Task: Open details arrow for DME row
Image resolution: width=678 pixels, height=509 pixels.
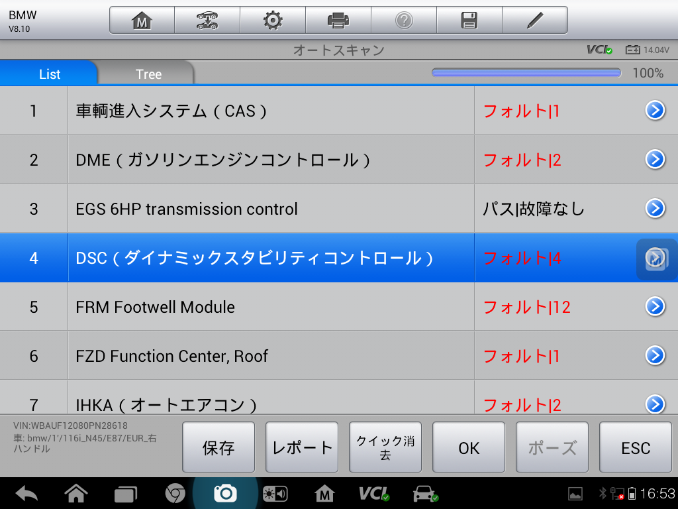Action: 655,159
